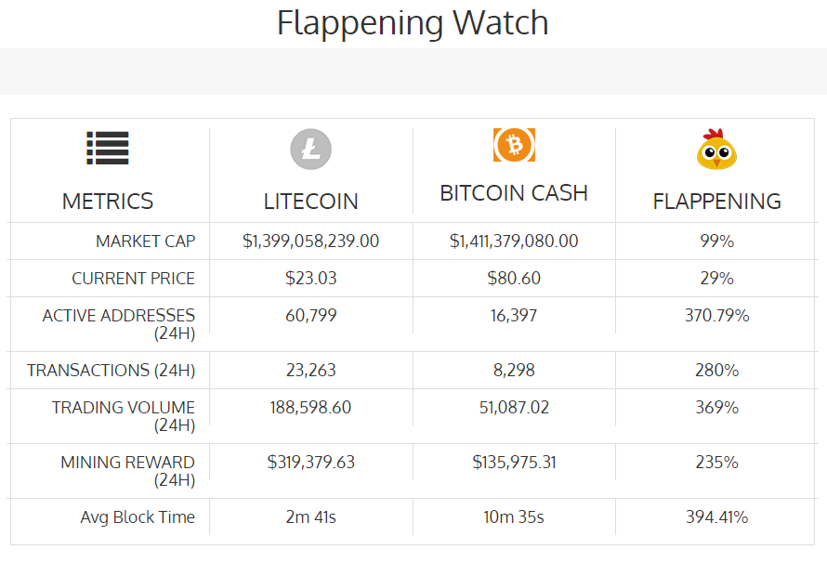
Task: Click the MINING REWARD (24H) row label
Action: point(127,471)
